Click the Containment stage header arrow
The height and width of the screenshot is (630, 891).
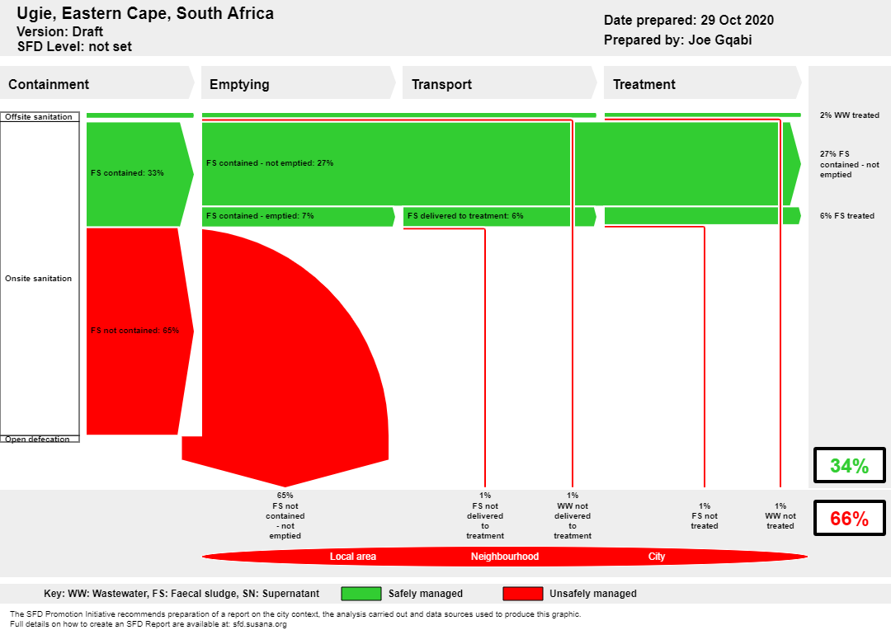97,83
